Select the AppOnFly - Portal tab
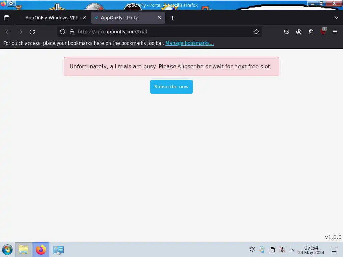This screenshot has height=257, width=343. click(x=128, y=18)
